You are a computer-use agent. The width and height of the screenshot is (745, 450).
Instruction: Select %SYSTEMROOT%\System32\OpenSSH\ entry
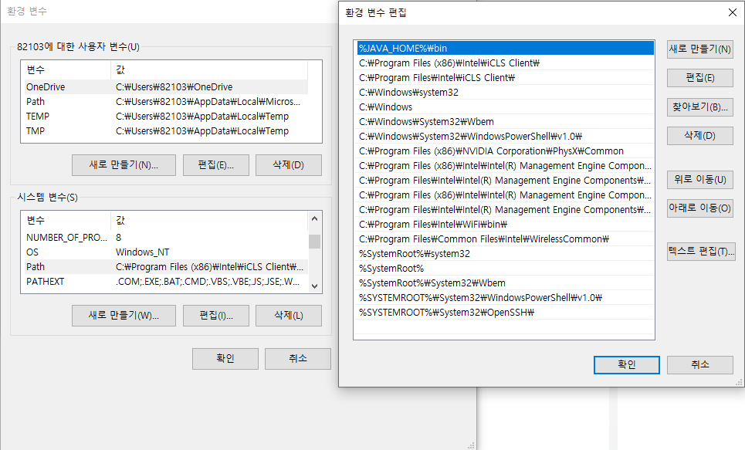506,313
